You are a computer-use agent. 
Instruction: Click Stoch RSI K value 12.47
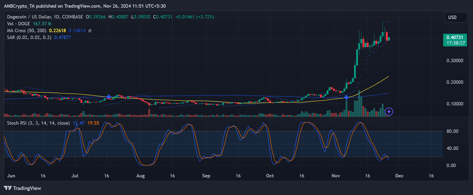coord(79,123)
